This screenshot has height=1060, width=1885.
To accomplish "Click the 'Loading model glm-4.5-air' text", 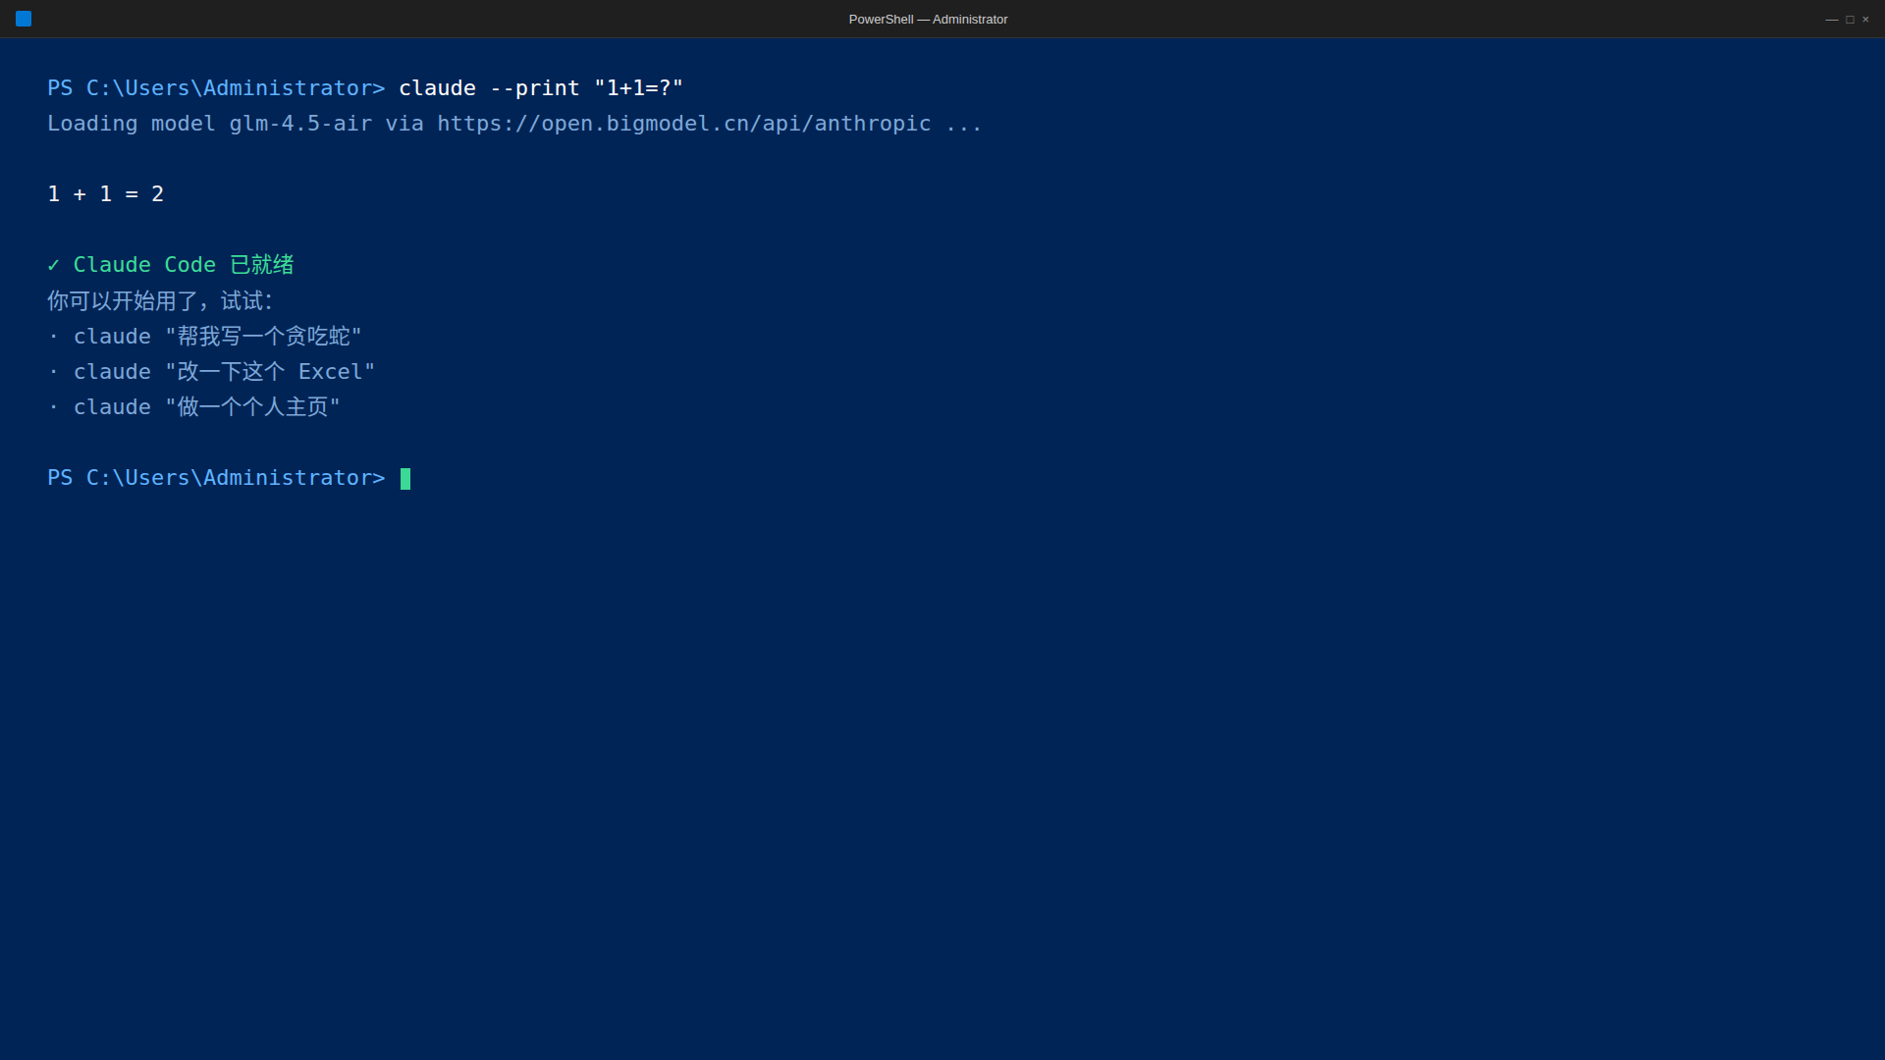I will [x=210, y=124].
